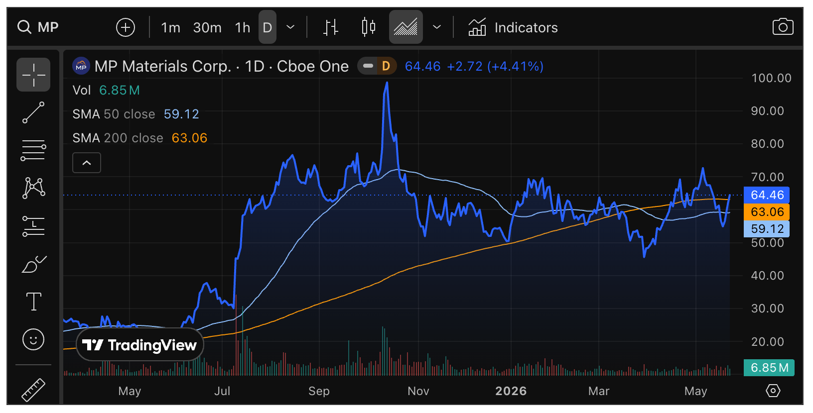Image resolution: width=813 pixels, height=413 pixels.
Task: Select the long position forecasting tool
Action: click(33, 226)
